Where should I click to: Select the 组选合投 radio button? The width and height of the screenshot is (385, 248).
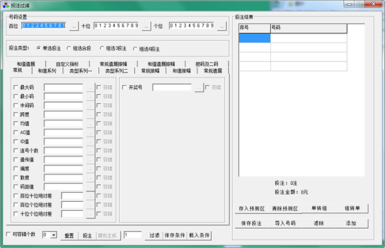[69, 48]
